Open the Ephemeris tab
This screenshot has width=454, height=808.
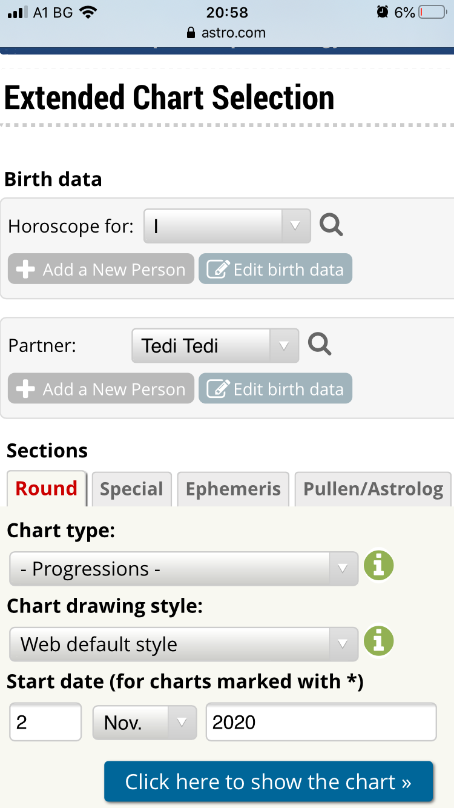click(233, 489)
